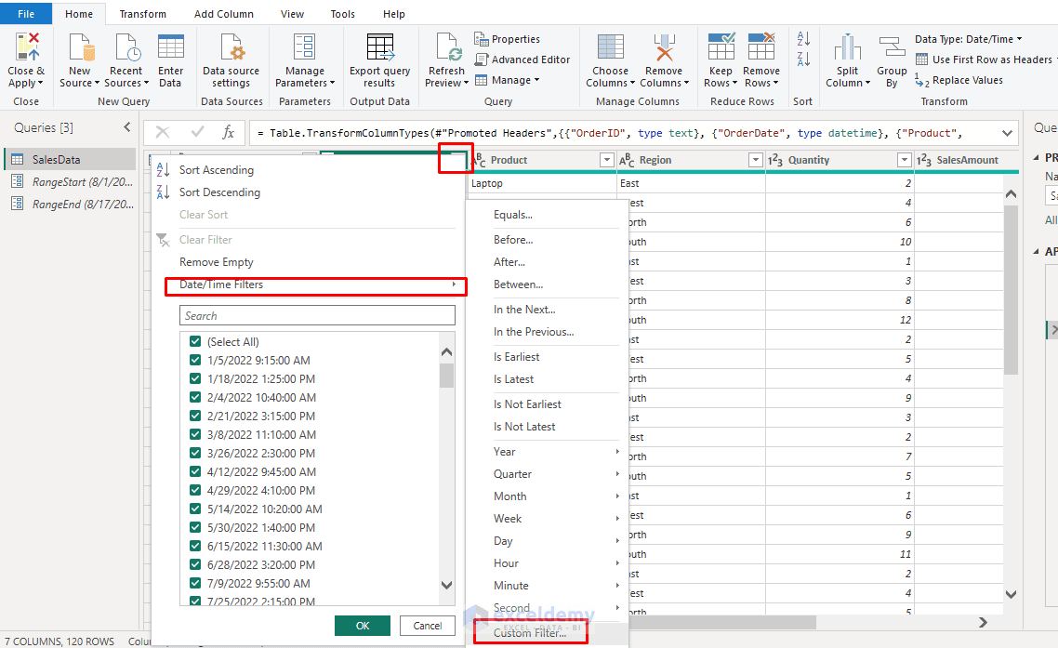Screen dimensions: 1058x648
Task: Uncheck the 2/21/2022 3:15:00 PM checkbox
Action: click(x=195, y=416)
